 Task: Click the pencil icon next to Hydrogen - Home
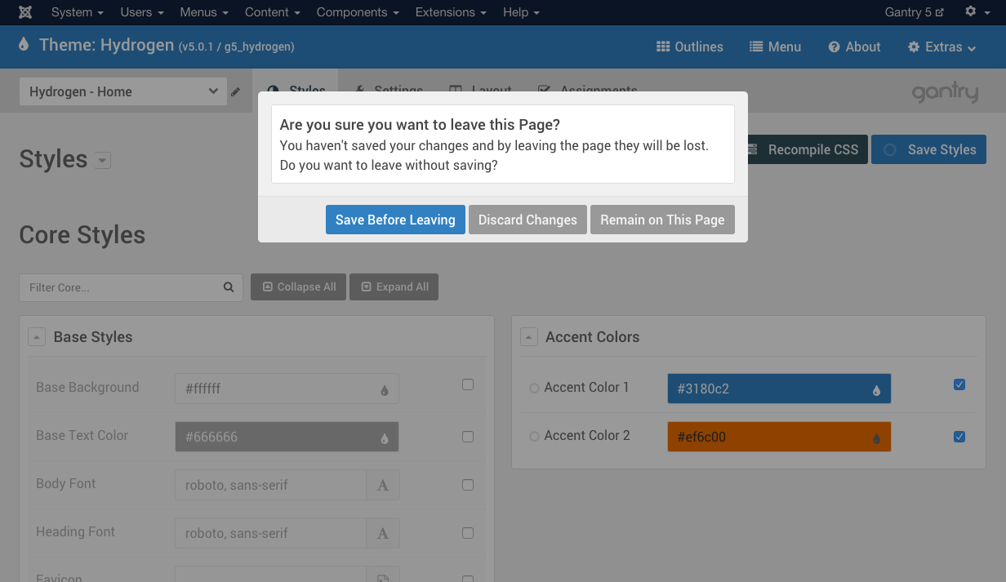pyautogui.click(x=235, y=92)
